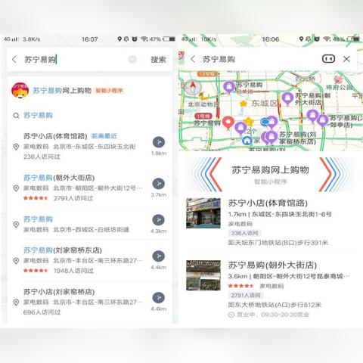Tap magnifier icon beside 苏宁易购 suggestion
Screen dimensions: 363x363
pyautogui.click(x=16, y=116)
